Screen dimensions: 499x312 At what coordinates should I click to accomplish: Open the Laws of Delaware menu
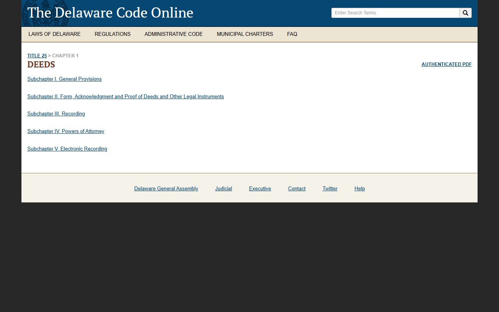pos(55,34)
